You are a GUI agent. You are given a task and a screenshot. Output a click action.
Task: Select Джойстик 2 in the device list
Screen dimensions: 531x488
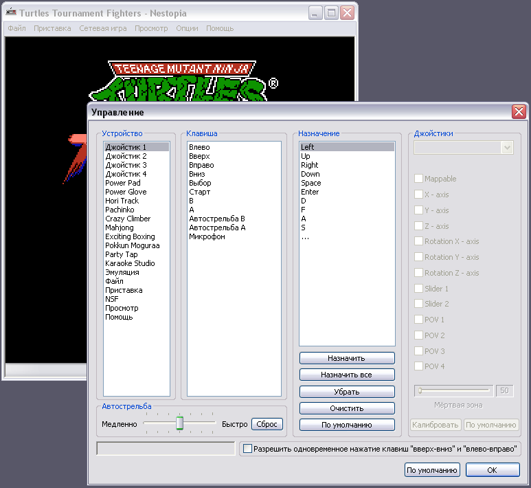(x=137, y=156)
